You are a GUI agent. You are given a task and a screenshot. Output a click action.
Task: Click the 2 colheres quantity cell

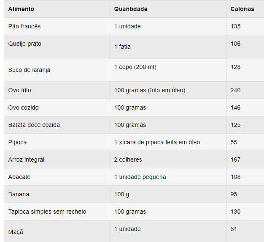coord(128,159)
